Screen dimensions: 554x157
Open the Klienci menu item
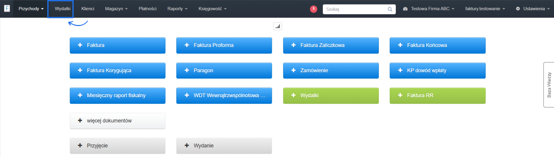(88, 9)
